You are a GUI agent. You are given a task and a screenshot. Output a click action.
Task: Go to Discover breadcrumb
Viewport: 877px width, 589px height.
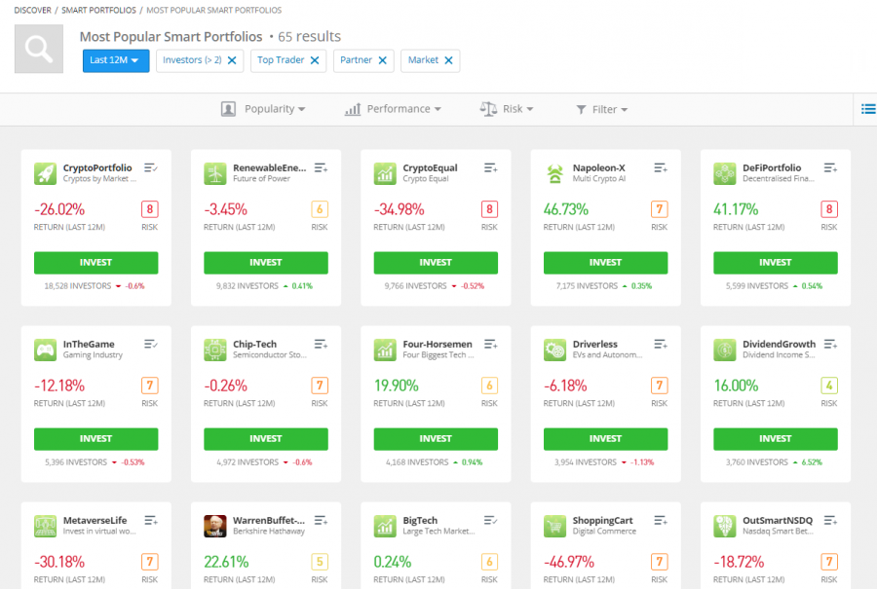pyautogui.click(x=32, y=10)
